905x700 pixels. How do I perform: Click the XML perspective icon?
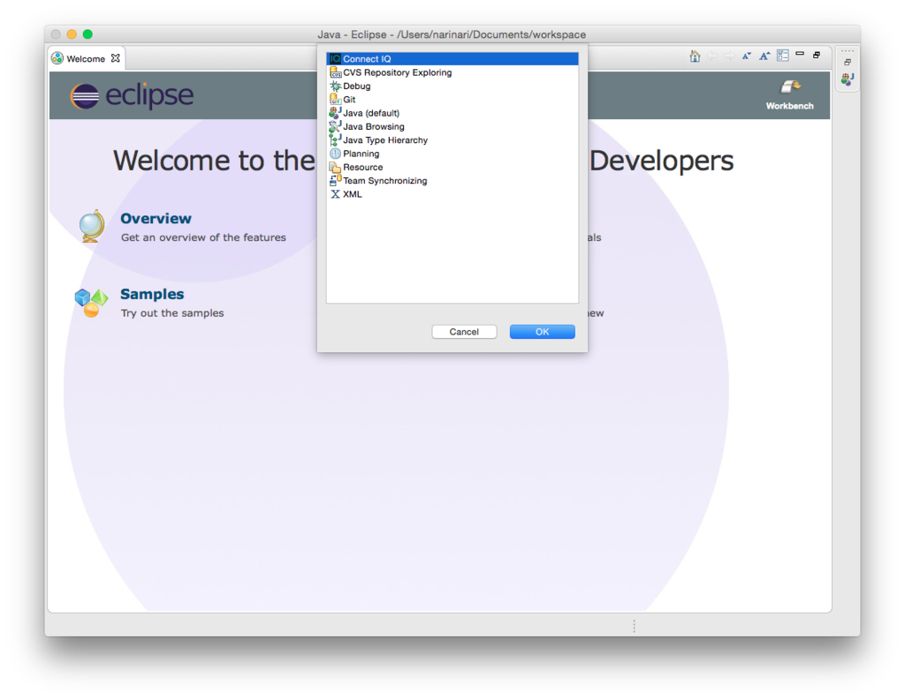pos(335,194)
